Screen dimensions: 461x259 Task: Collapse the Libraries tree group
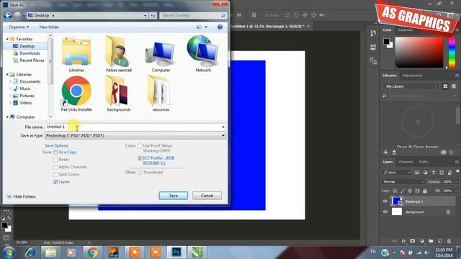click(x=7, y=74)
